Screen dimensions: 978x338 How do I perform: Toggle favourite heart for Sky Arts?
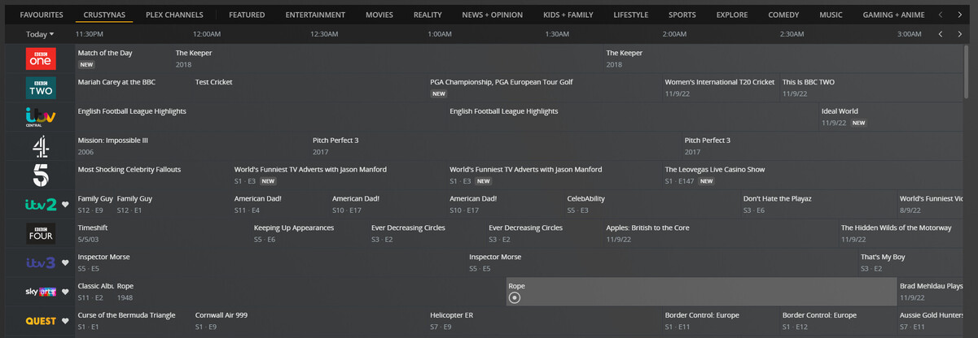(x=66, y=292)
